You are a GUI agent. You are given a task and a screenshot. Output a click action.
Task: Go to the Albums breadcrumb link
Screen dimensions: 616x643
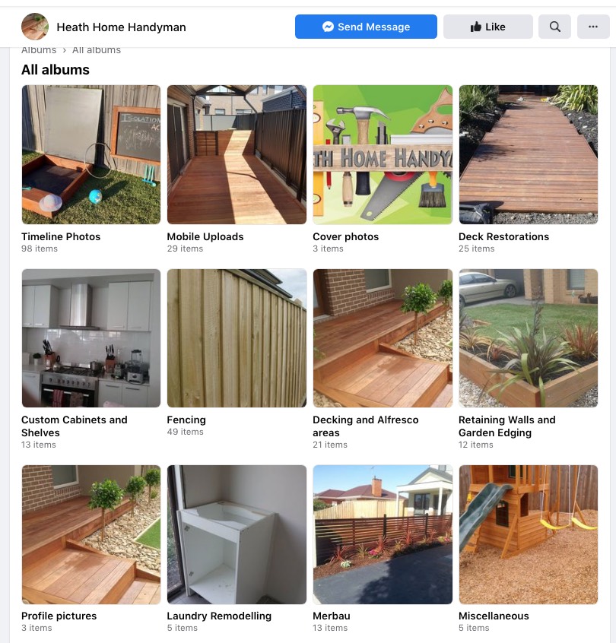[39, 50]
